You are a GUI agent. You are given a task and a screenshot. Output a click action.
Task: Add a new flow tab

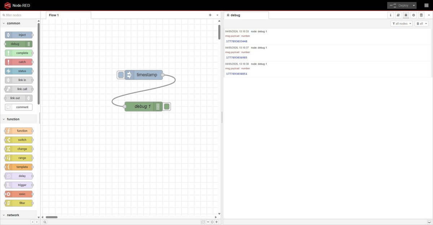pos(210,15)
